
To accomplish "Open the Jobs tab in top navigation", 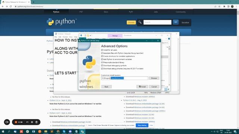I will click(156, 12).
